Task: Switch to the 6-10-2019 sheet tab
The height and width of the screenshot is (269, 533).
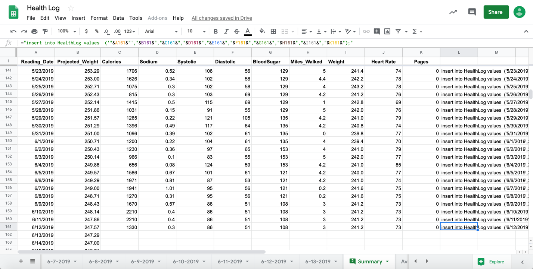Action: [189, 262]
